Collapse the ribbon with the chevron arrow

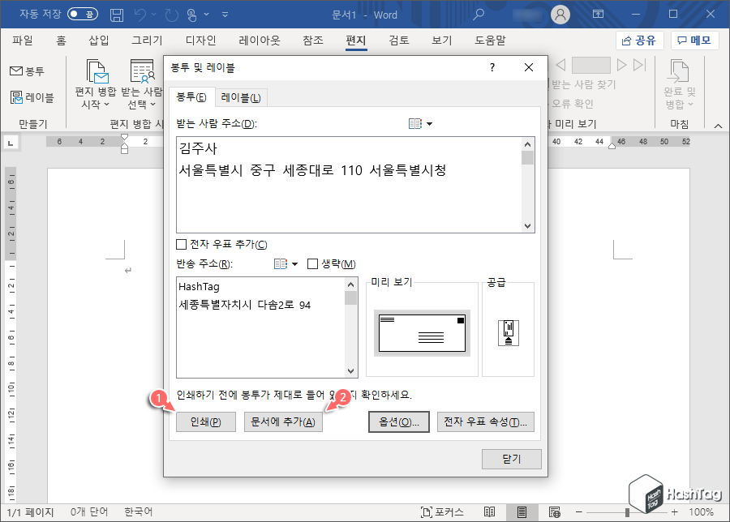pyautogui.click(x=717, y=126)
